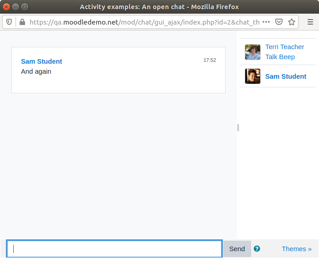Beep Terri Teacher
The image size is (319, 258).
[287, 57]
